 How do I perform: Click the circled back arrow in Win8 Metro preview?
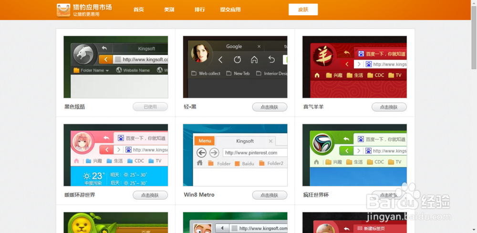pyautogui.click(x=201, y=152)
